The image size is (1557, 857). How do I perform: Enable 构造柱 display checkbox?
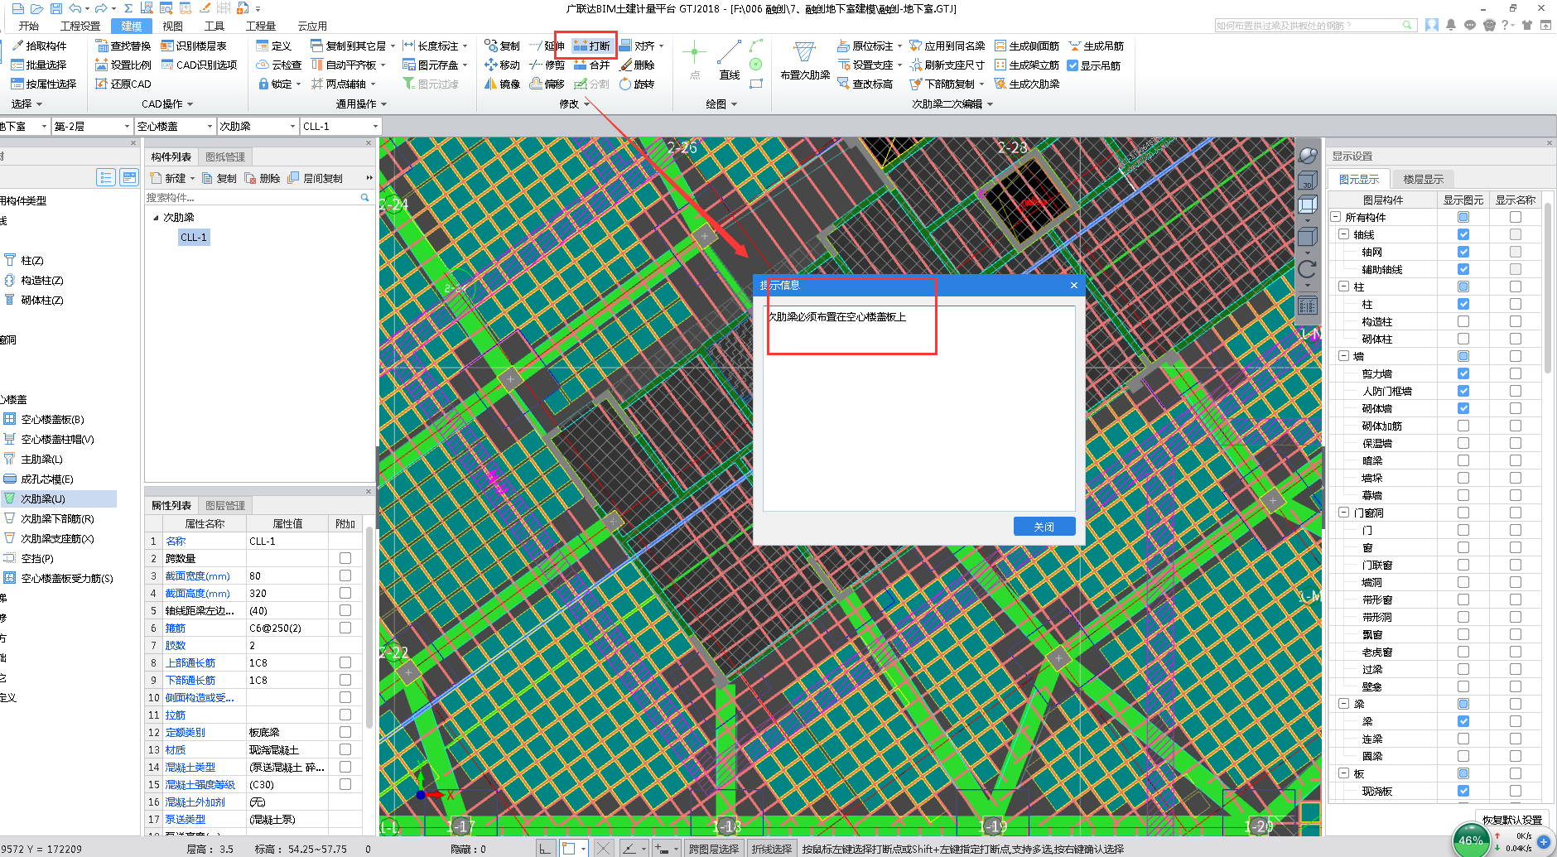(1463, 321)
